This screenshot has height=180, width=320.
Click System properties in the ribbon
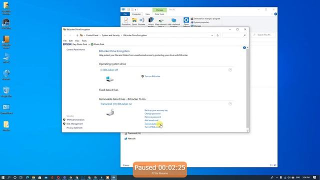coord(200,22)
